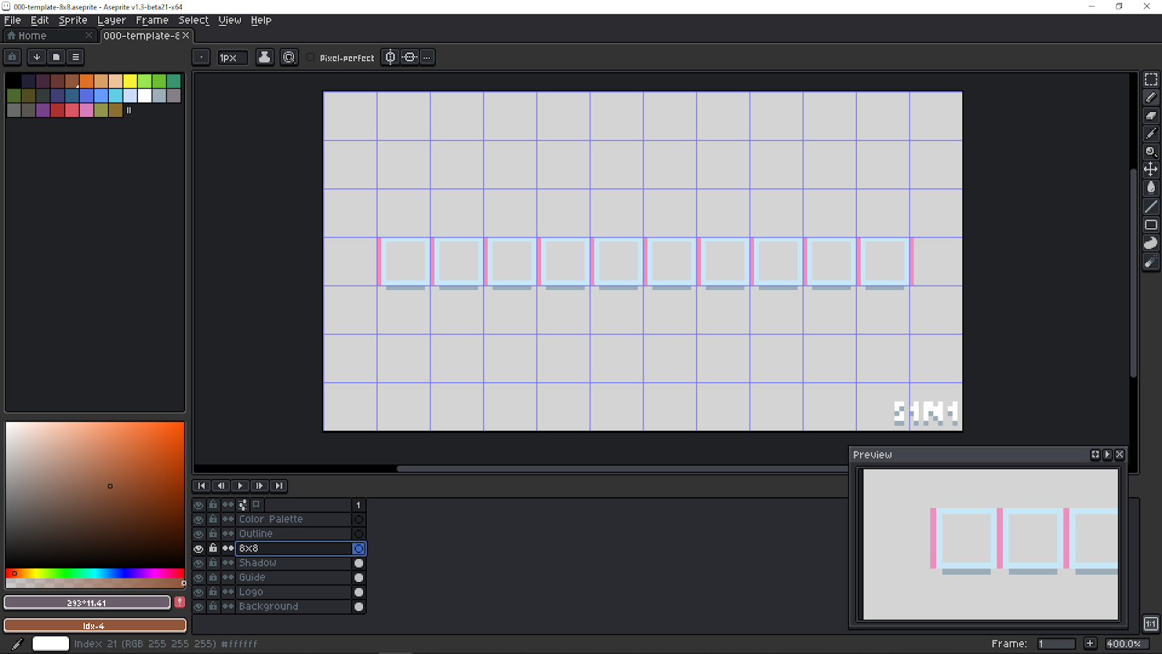Screen dimensions: 1162x654
Task: Enable the Pixel-perfect checkbox
Action: tap(311, 57)
